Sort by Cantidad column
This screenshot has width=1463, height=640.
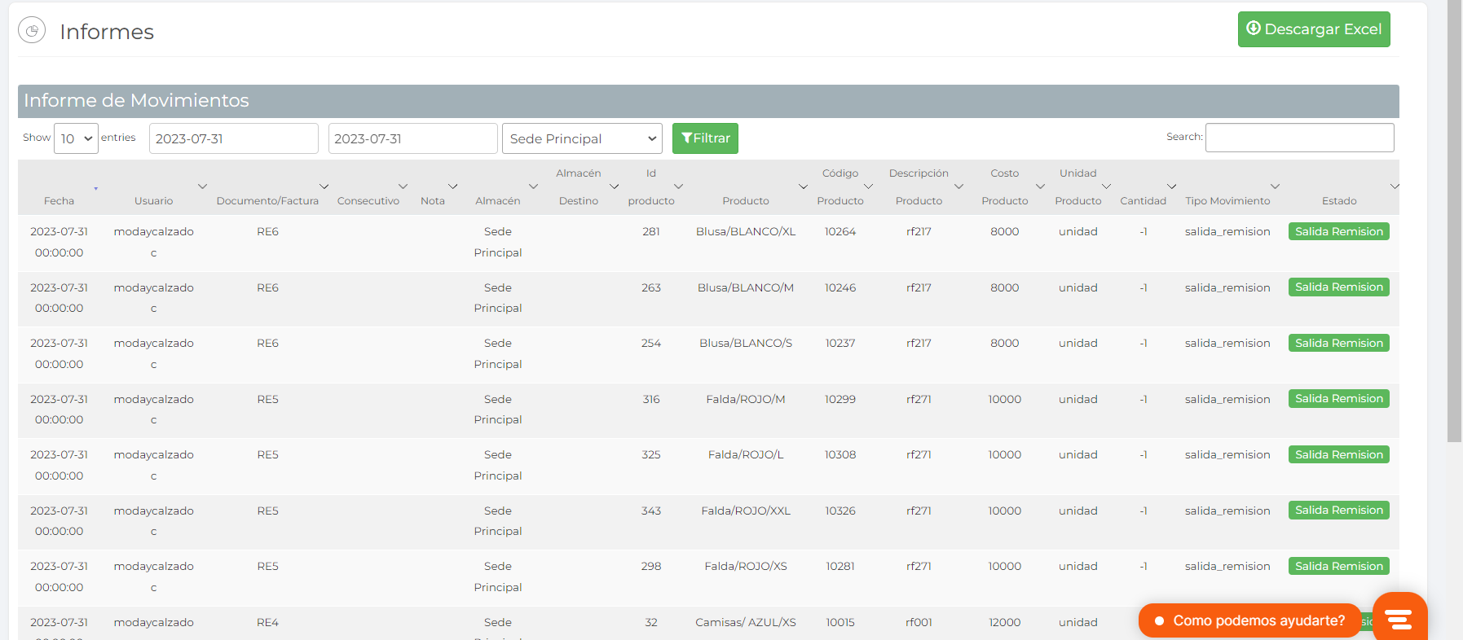[1144, 201]
